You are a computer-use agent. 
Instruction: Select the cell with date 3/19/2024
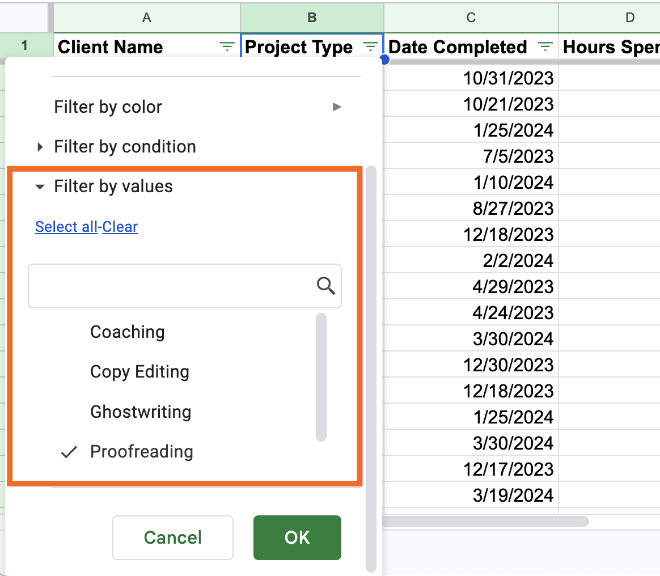click(471, 495)
